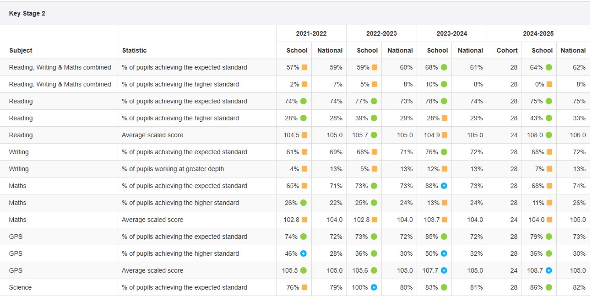Click the blue plus icon next to Maths 88%
Viewport: 592px width, 296px height.
click(444, 186)
